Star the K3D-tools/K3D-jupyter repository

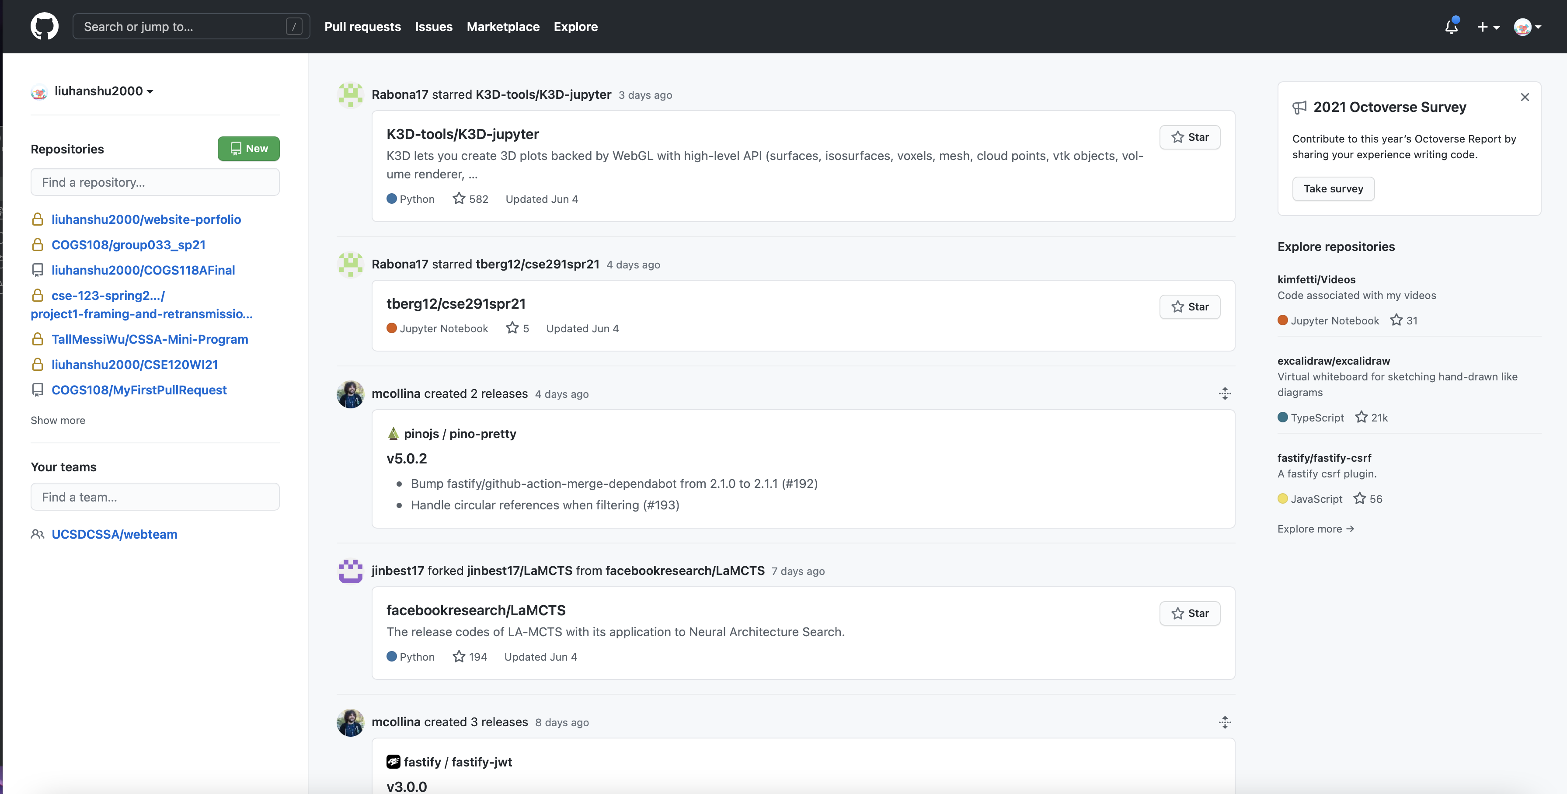[1190, 137]
